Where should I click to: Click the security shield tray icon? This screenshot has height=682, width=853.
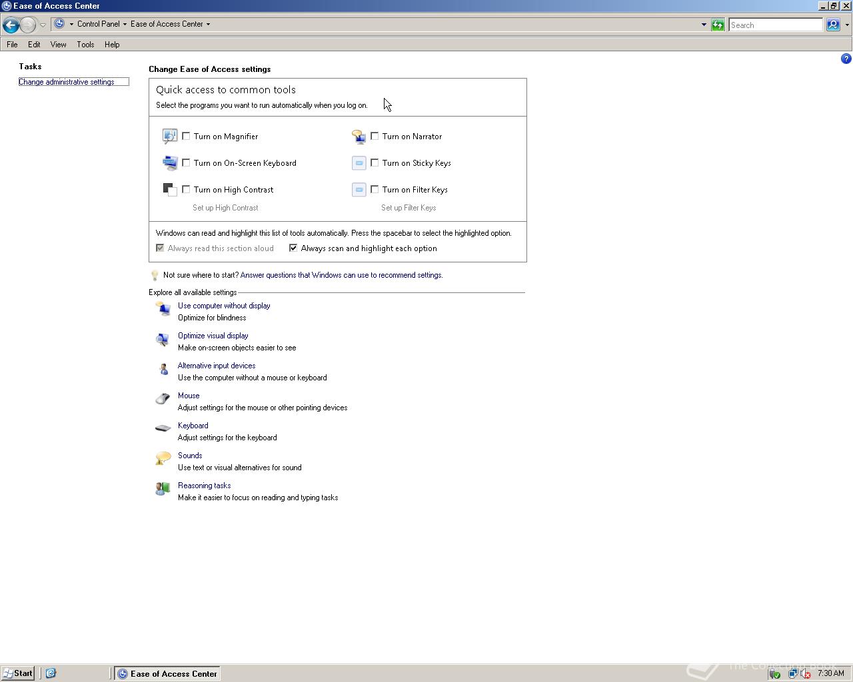[774, 673]
